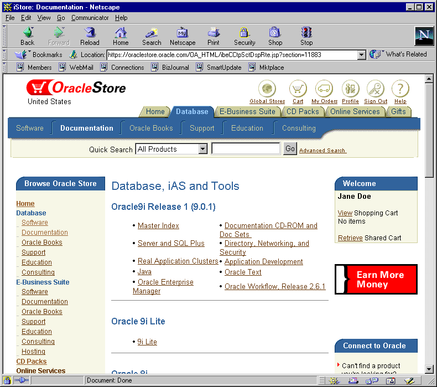The width and height of the screenshot is (437, 387).
Task: Open the View menu
Action: click(x=44, y=18)
